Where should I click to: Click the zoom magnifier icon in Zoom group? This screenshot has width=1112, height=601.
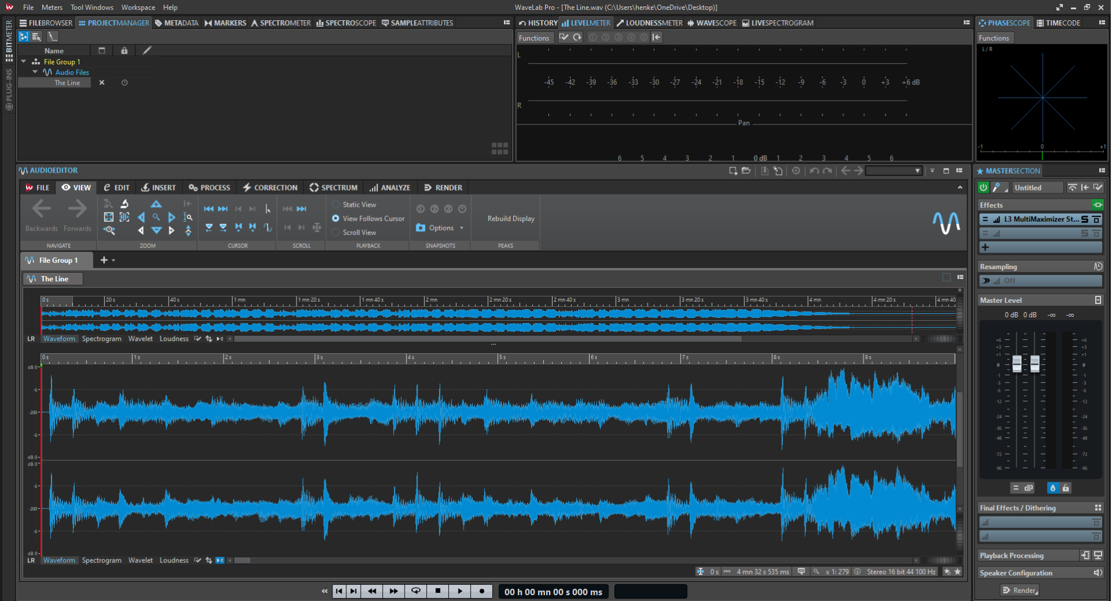click(156, 217)
